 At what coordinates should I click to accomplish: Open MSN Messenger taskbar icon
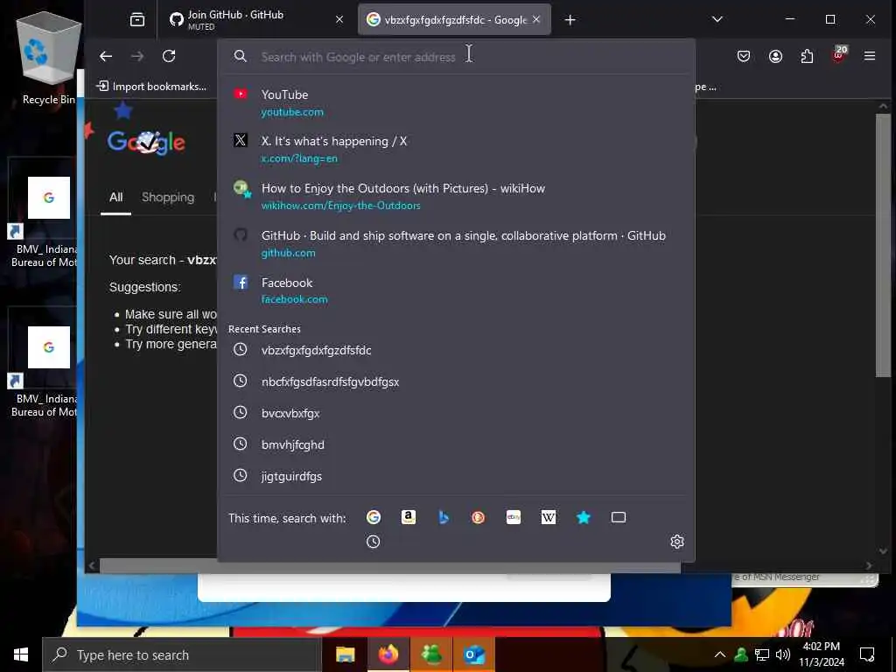point(430,654)
